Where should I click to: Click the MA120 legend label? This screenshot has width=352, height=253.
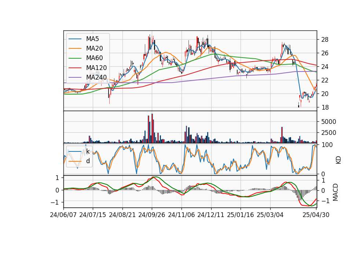[x=96, y=68]
